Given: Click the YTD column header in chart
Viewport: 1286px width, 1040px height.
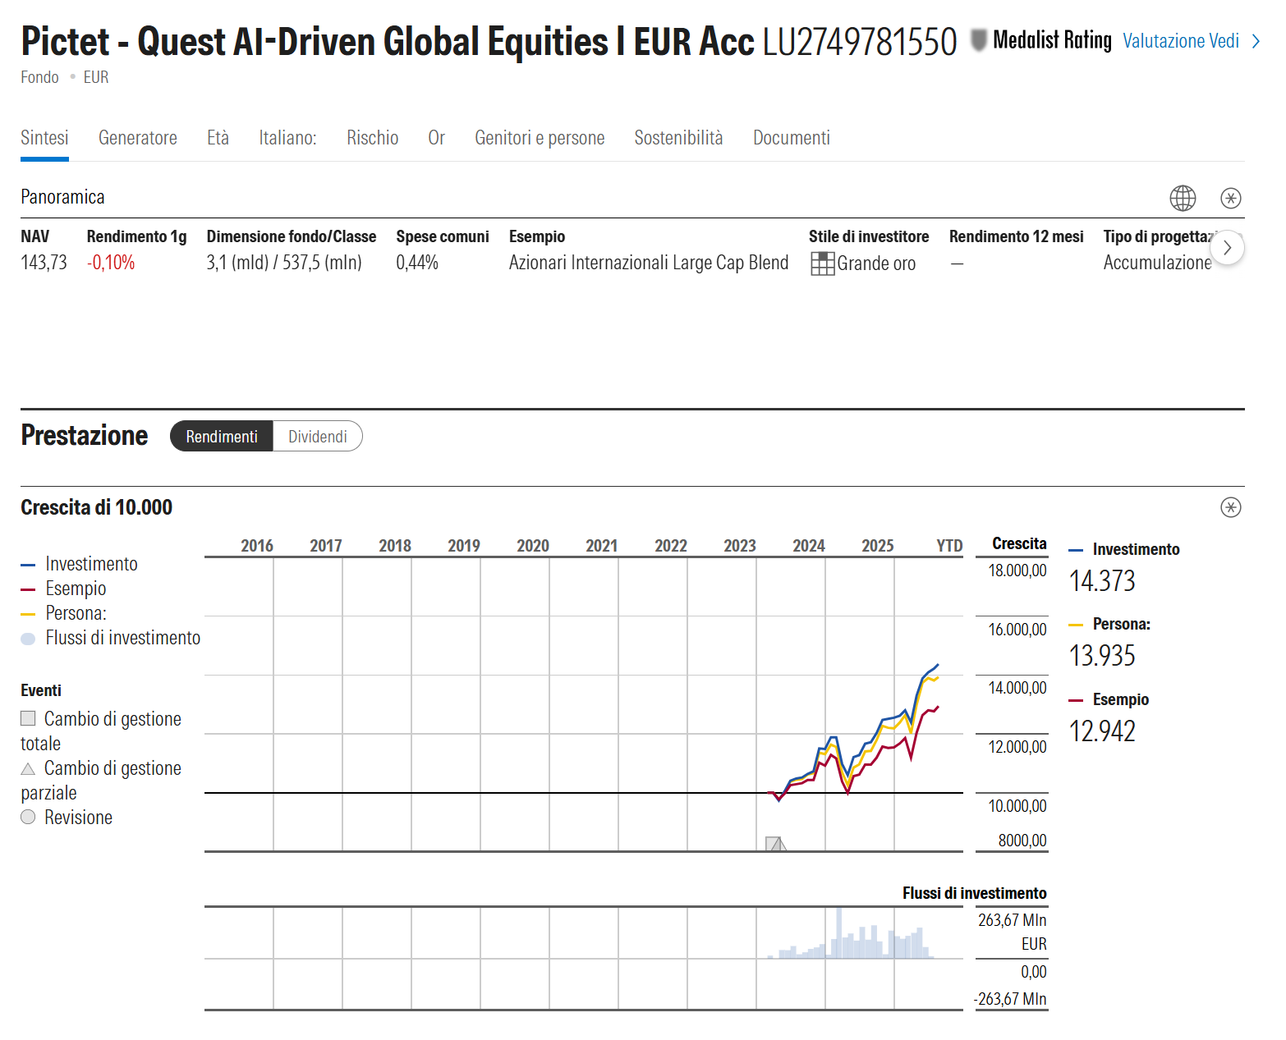Looking at the screenshot, I should pyautogui.click(x=950, y=546).
